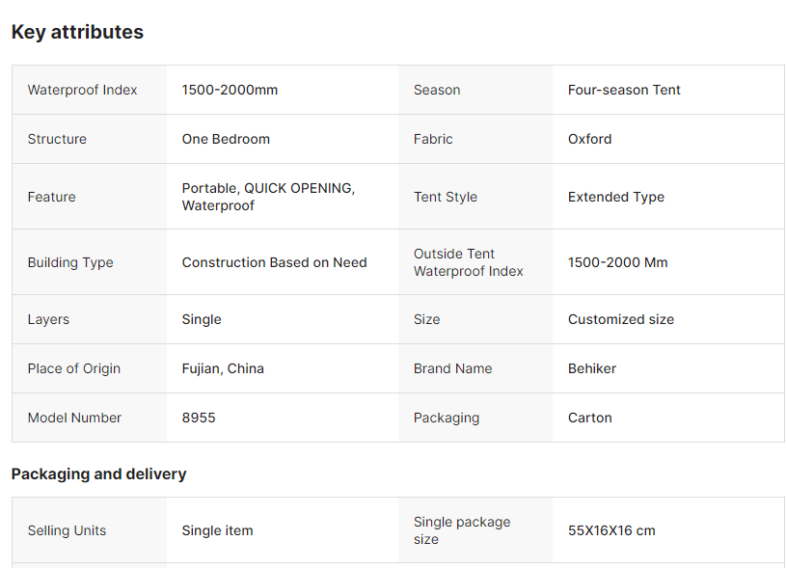This screenshot has height=568, width=786.
Task: Select the Behiker brand name
Action: coord(592,368)
